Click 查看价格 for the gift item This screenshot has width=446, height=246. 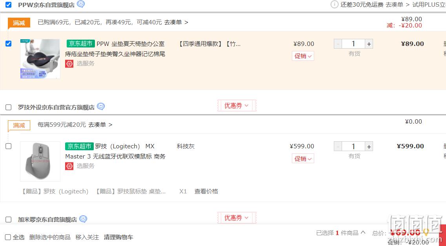pyautogui.click(x=206, y=191)
